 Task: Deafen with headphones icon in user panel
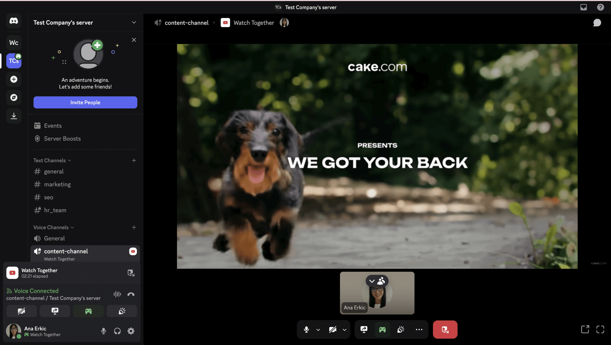(117, 331)
